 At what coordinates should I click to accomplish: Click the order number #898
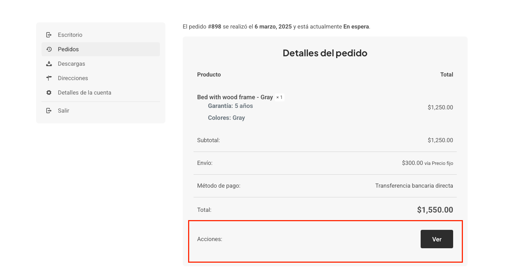click(214, 27)
